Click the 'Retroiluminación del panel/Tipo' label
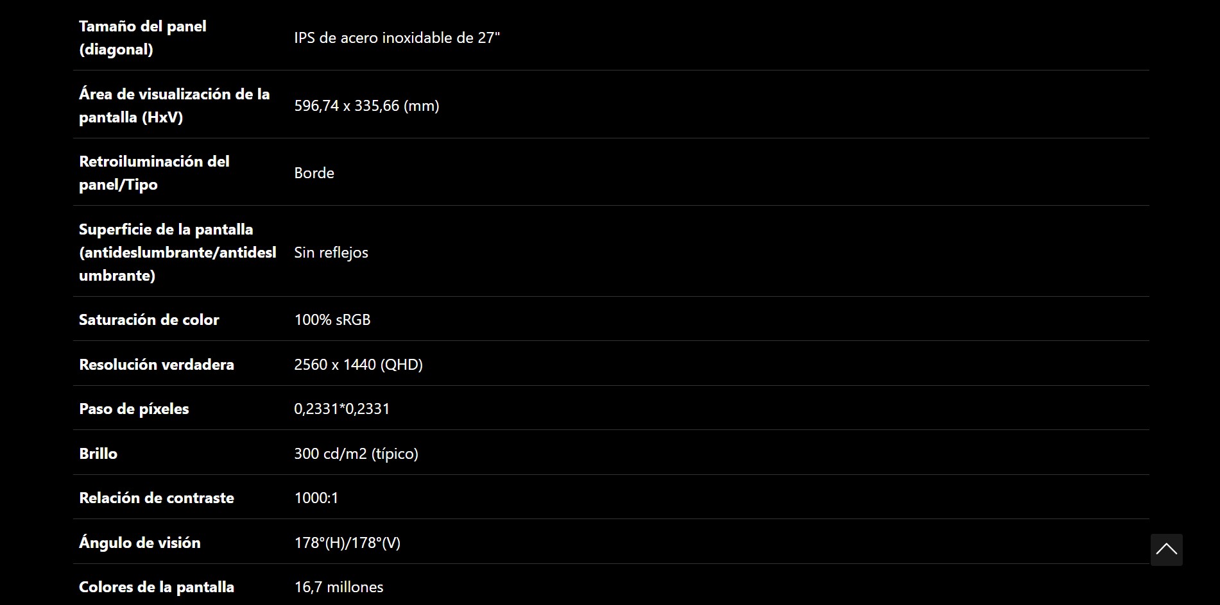Image resolution: width=1220 pixels, height=605 pixels. (154, 173)
